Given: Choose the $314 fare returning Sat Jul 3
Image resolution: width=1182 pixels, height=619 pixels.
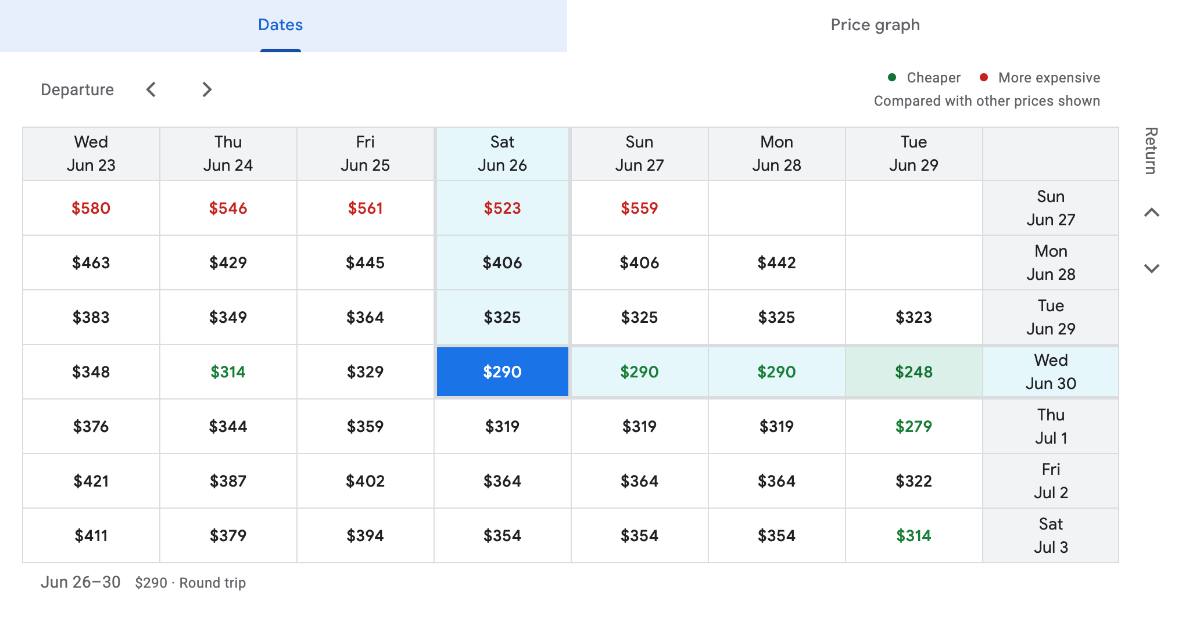Looking at the screenshot, I should click(914, 535).
